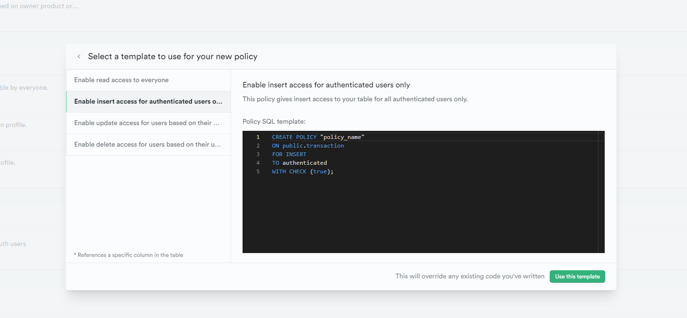
Task: Click the vertical scrollbar strip of the SQL editor
Action: pyautogui.click(x=601, y=191)
